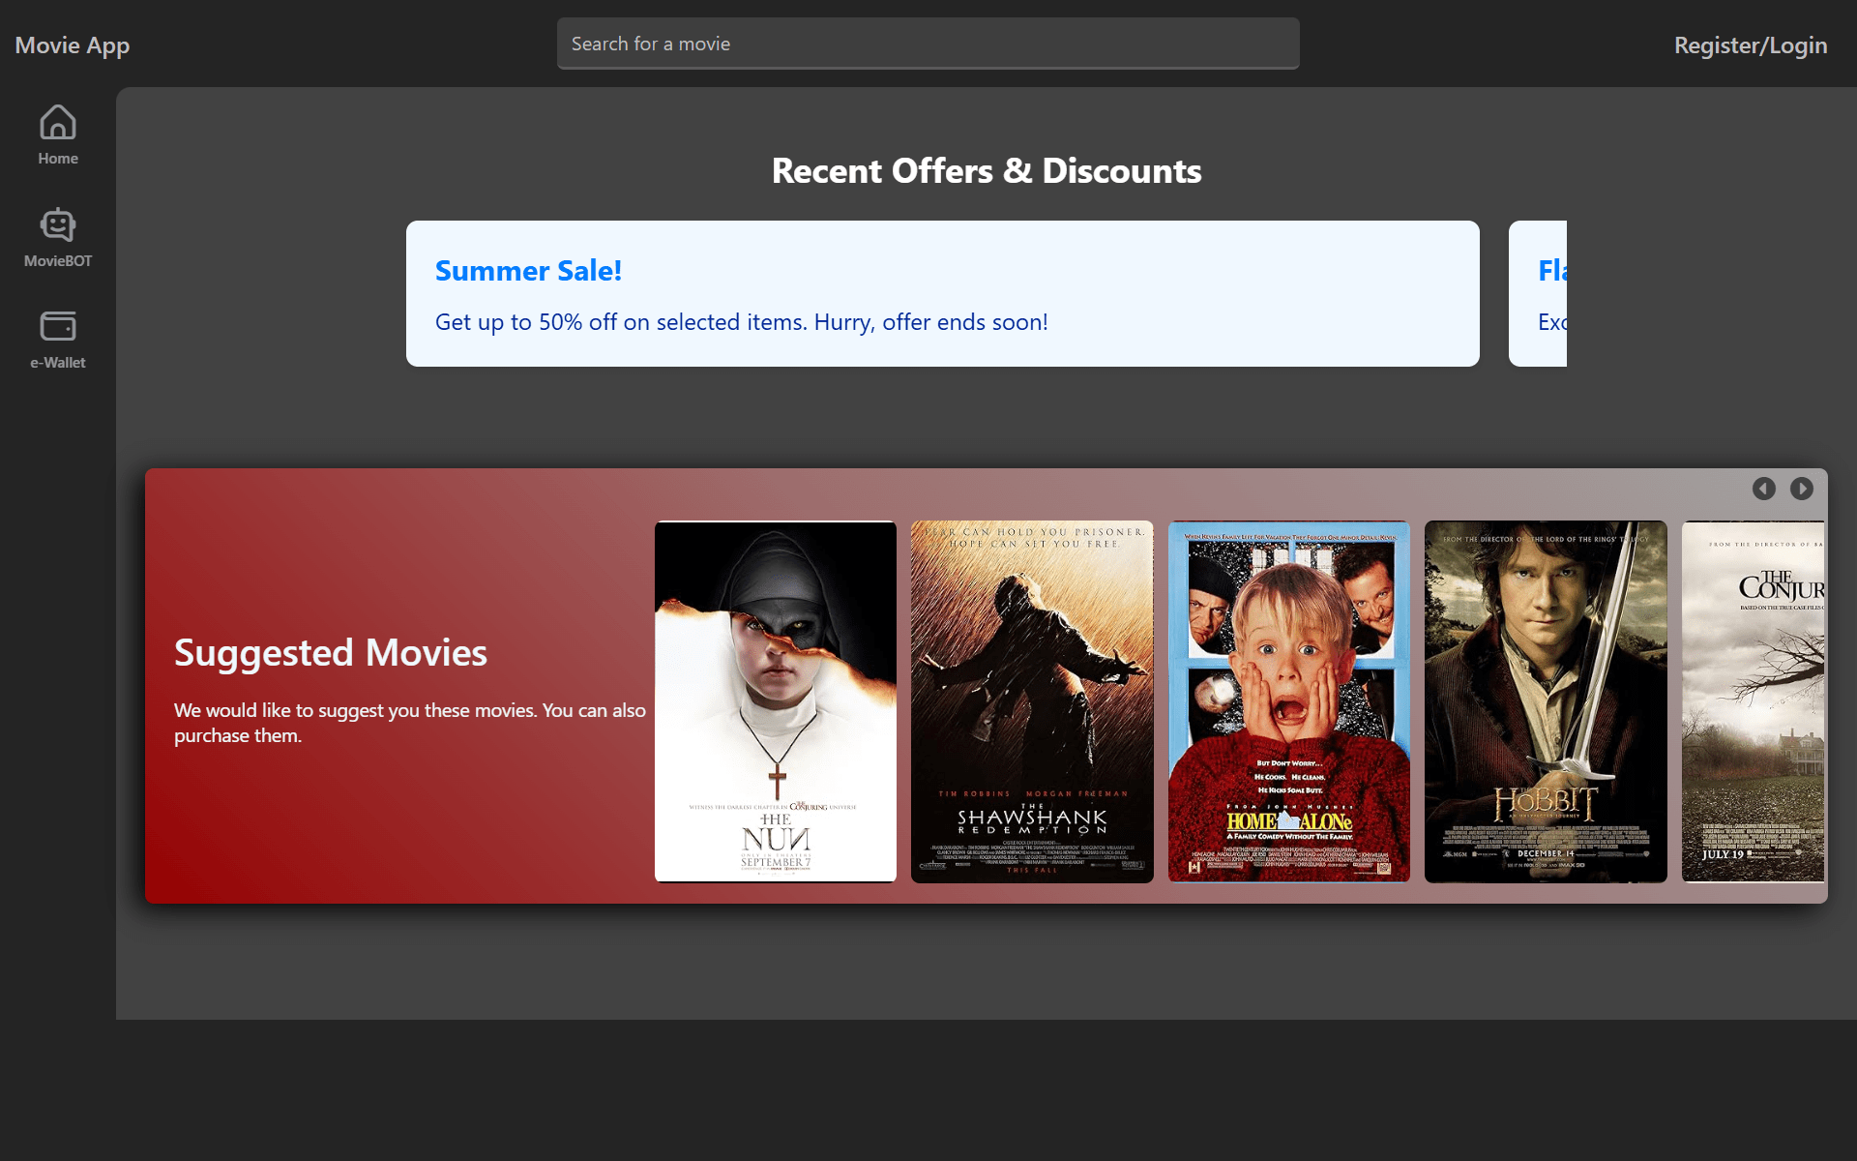This screenshot has height=1161, width=1857.
Task: Click the next arrow in Suggested Movies carousel
Action: 1801,489
